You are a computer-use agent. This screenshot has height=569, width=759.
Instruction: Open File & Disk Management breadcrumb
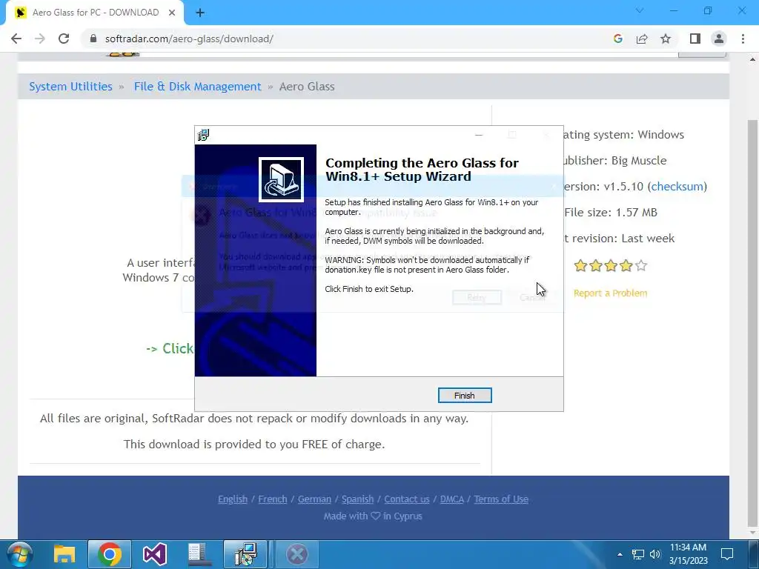[x=197, y=87]
